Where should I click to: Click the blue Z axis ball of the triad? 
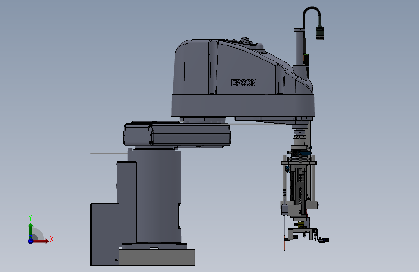[x=31, y=241]
